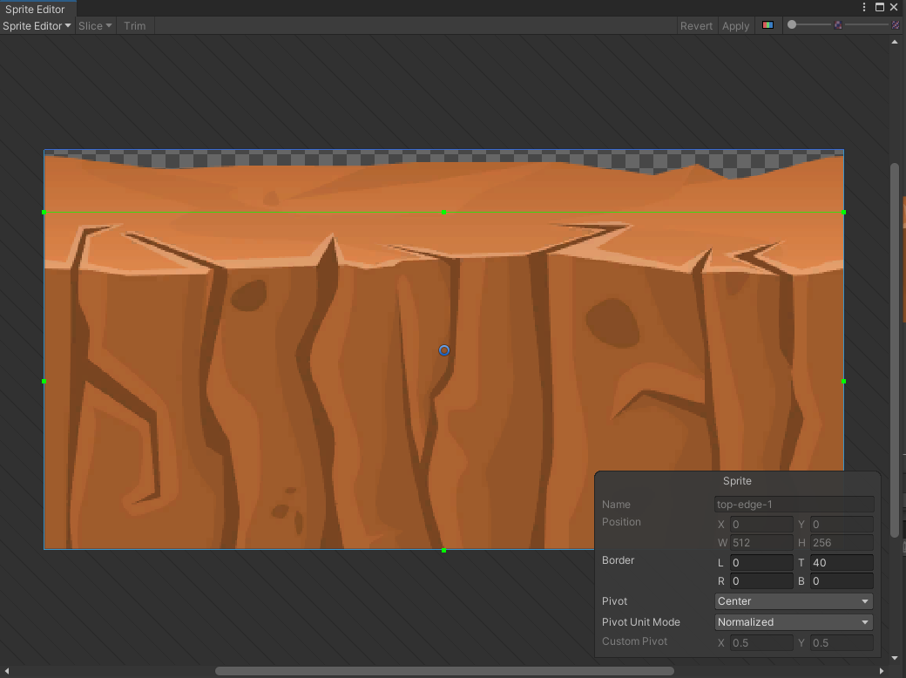Click the left edge middle green handle
Screen dimensions: 906x678
click(44, 381)
